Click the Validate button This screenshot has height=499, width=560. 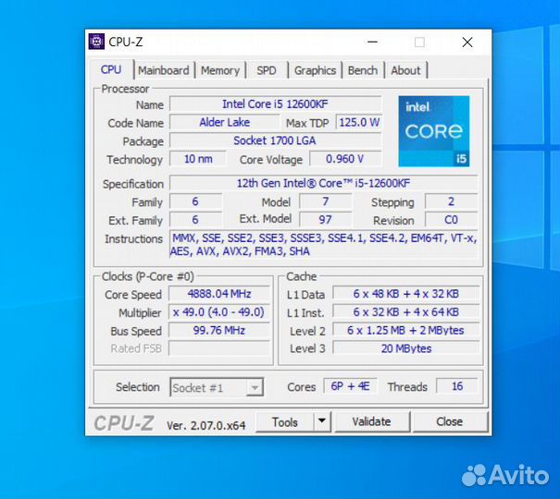click(371, 421)
